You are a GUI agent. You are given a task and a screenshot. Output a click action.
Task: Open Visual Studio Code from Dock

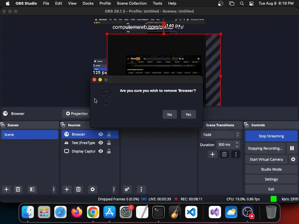(x=191, y=212)
